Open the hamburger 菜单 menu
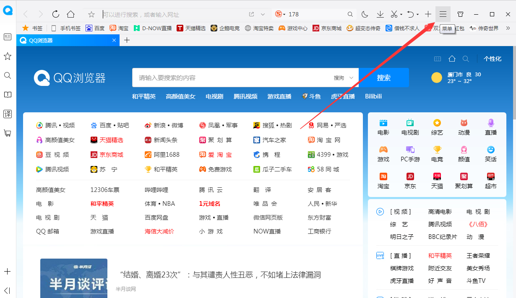516x298 pixels. pos(443,14)
